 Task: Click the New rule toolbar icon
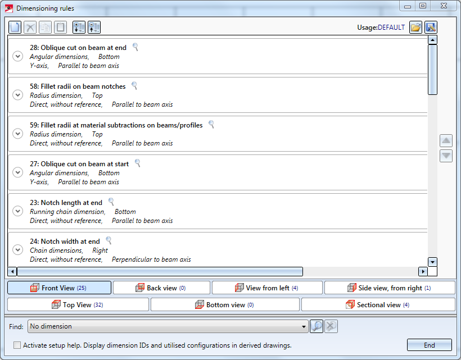click(x=15, y=28)
